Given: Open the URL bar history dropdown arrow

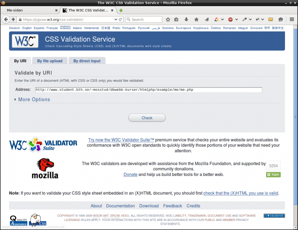Looking at the screenshot, I should pyautogui.click(x=116, y=19).
